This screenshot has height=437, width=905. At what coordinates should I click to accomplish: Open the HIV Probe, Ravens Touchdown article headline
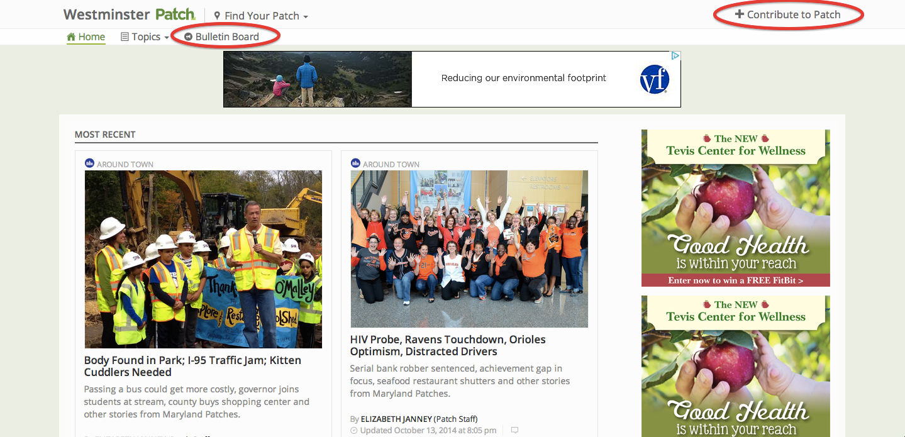click(447, 345)
